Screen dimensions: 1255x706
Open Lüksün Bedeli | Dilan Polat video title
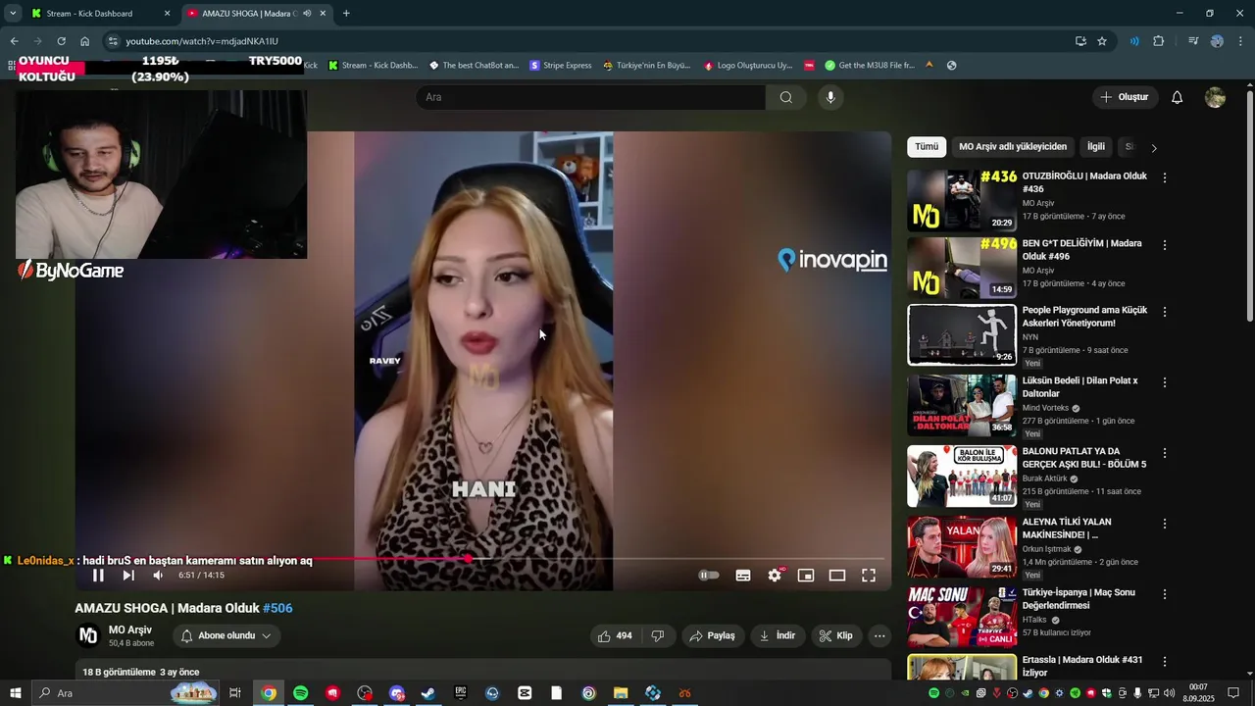click(x=1080, y=386)
